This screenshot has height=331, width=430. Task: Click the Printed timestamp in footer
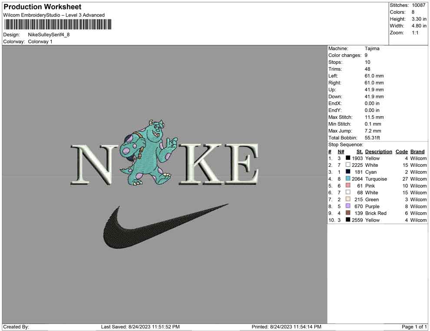287,327
